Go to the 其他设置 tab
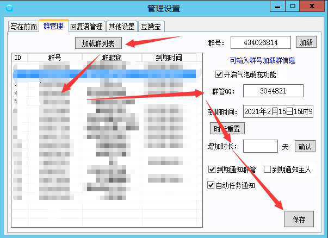This screenshot has height=238, width=328. pos(121,26)
